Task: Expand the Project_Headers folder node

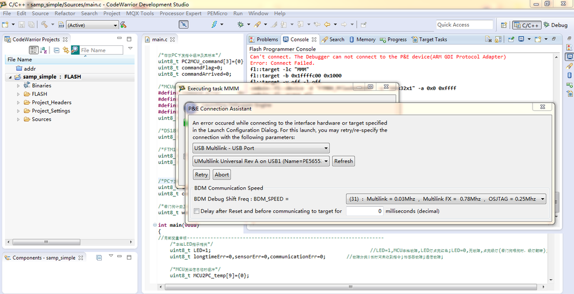Action: [x=18, y=102]
